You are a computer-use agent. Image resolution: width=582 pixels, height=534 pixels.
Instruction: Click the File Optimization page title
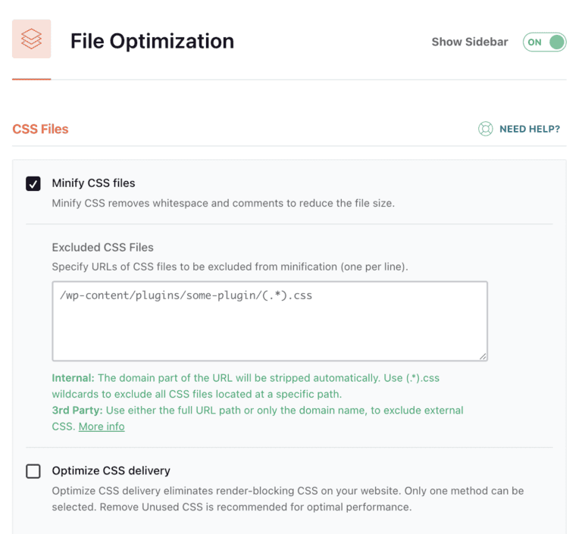[152, 41]
